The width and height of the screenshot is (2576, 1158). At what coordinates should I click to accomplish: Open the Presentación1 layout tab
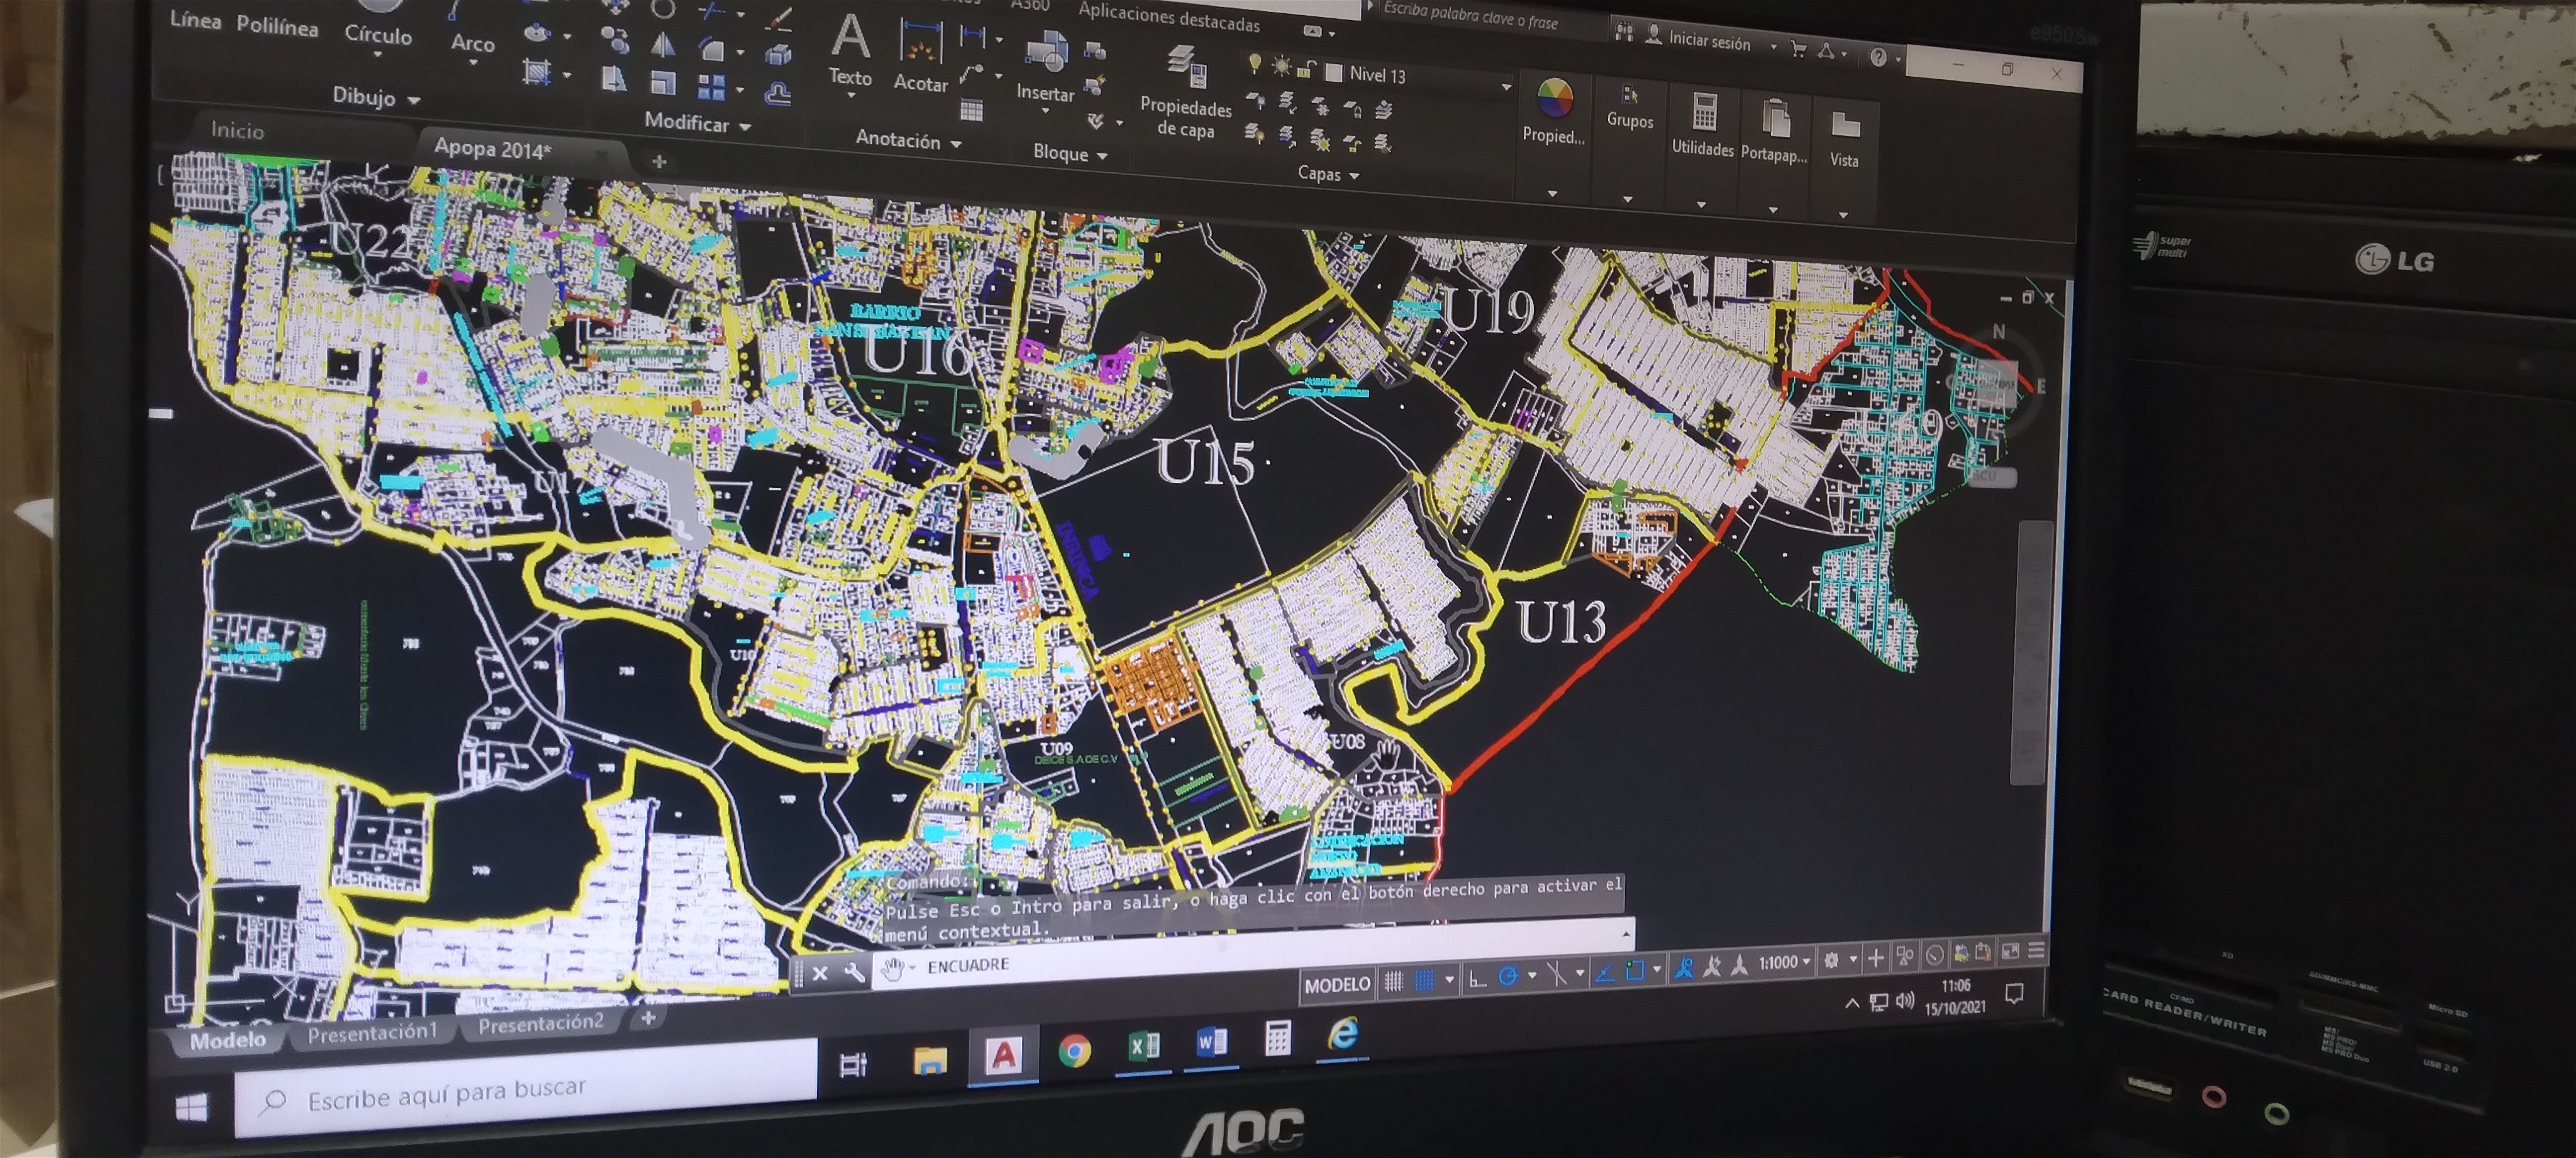[x=372, y=1033]
